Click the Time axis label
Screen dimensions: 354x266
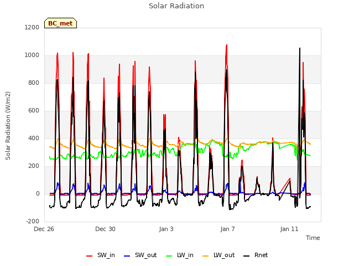click(313, 238)
